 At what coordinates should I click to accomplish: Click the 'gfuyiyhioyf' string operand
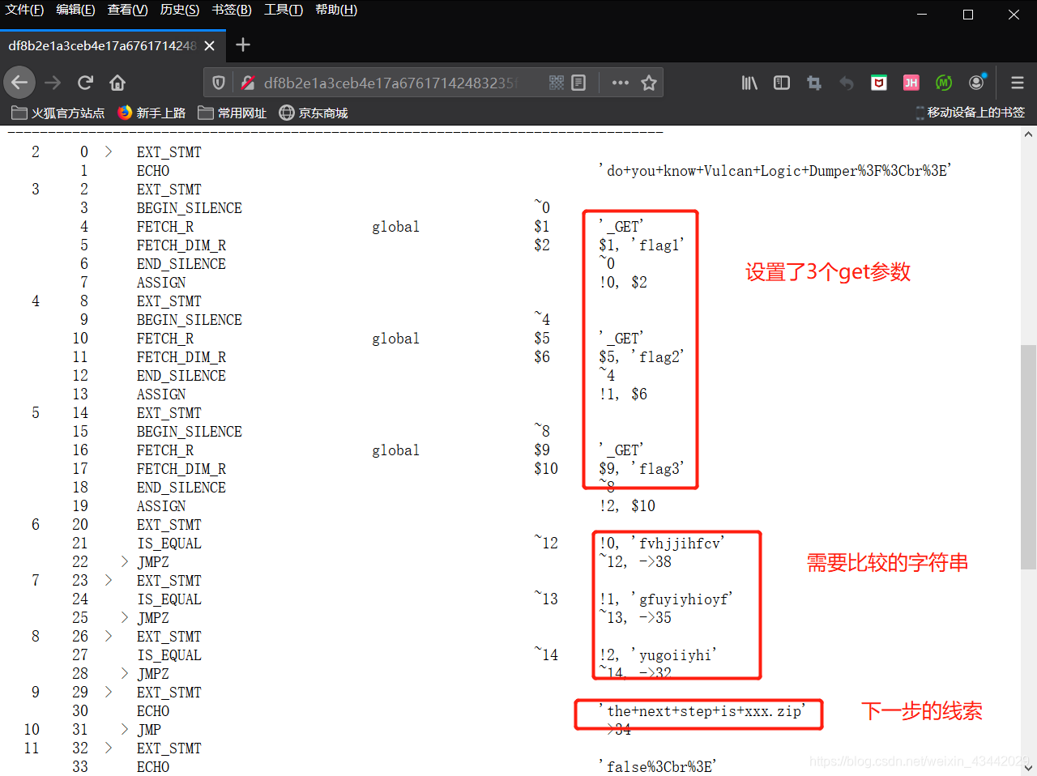(x=681, y=599)
